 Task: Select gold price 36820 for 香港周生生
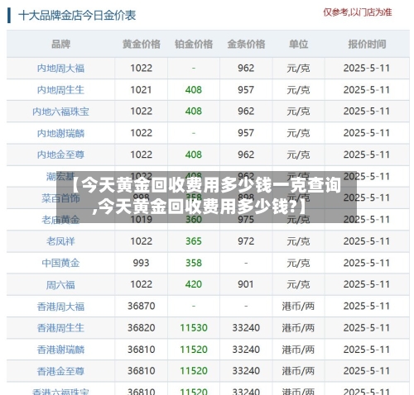click(x=142, y=328)
